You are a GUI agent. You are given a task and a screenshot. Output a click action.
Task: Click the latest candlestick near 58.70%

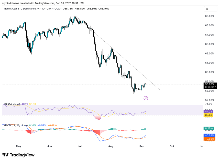pos(146,85)
